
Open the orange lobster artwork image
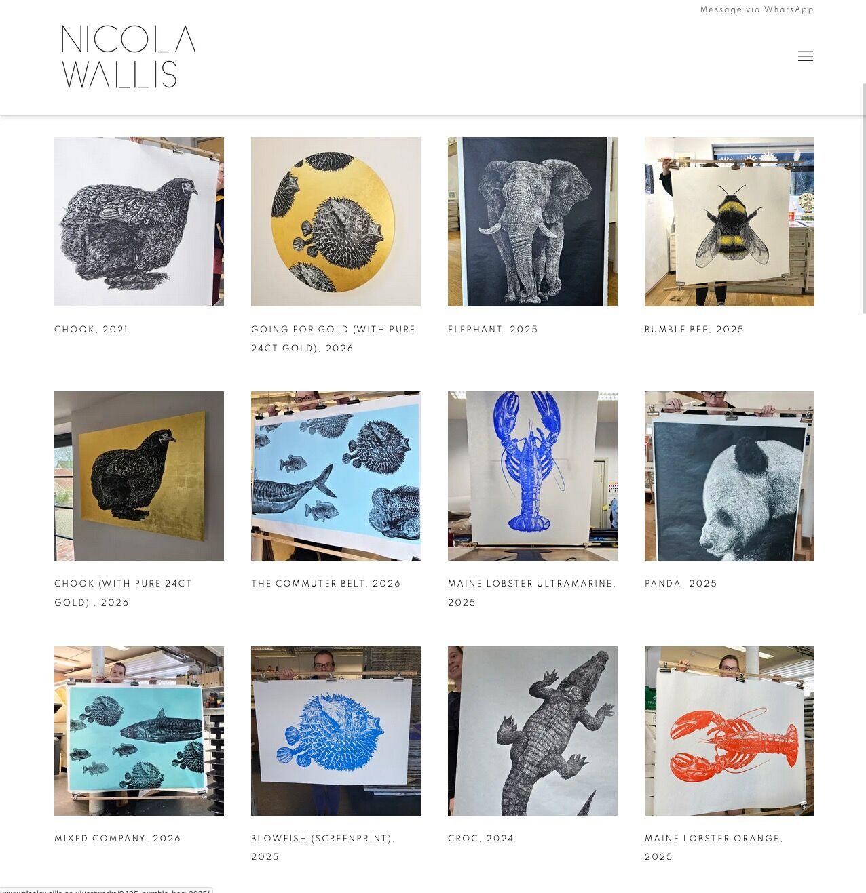tap(730, 731)
